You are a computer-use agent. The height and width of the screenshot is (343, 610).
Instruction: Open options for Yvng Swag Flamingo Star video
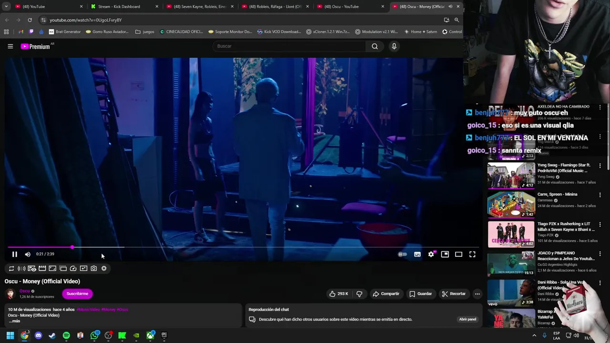point(600,166)
